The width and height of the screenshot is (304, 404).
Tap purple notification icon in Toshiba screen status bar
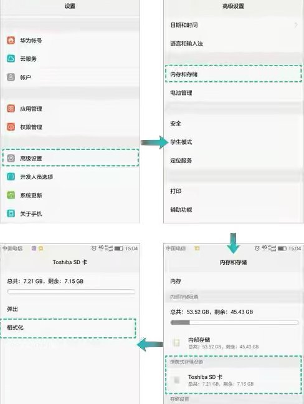[34, 248]
